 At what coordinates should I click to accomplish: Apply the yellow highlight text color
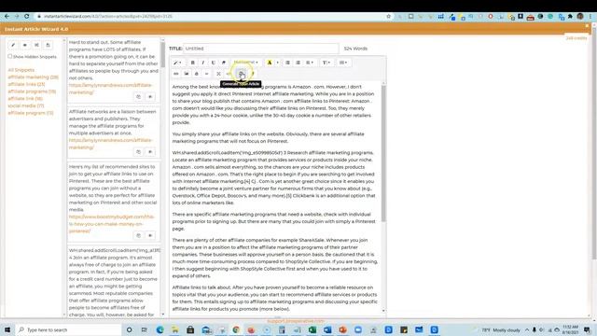270,63
